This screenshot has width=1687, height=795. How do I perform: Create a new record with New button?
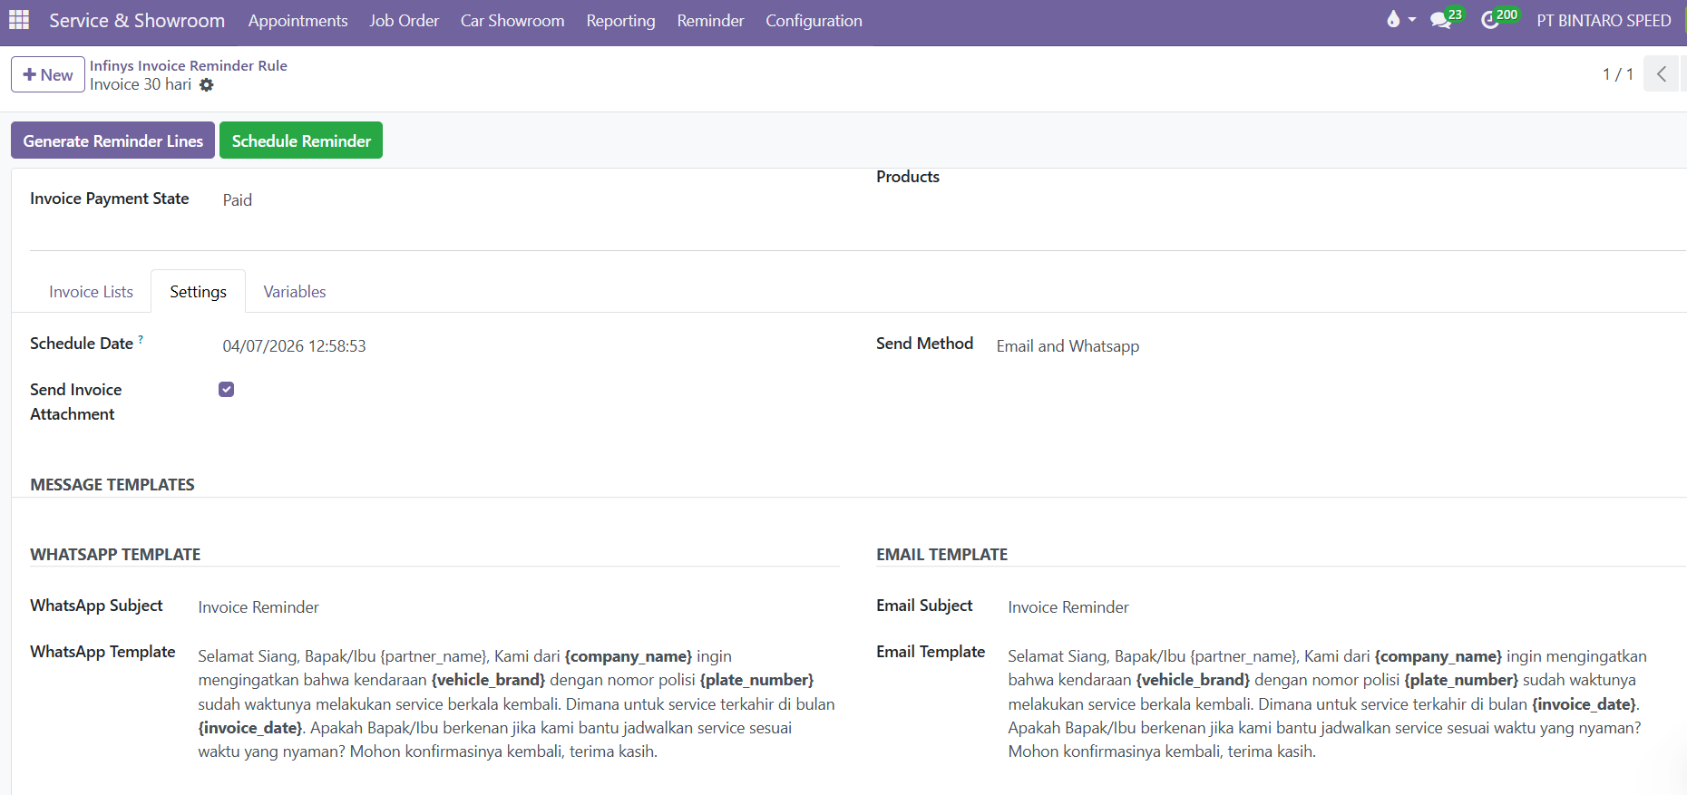pyautogui.click(x=48, y=74)
